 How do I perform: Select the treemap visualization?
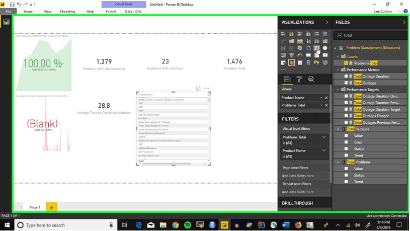tap(316, 48)
